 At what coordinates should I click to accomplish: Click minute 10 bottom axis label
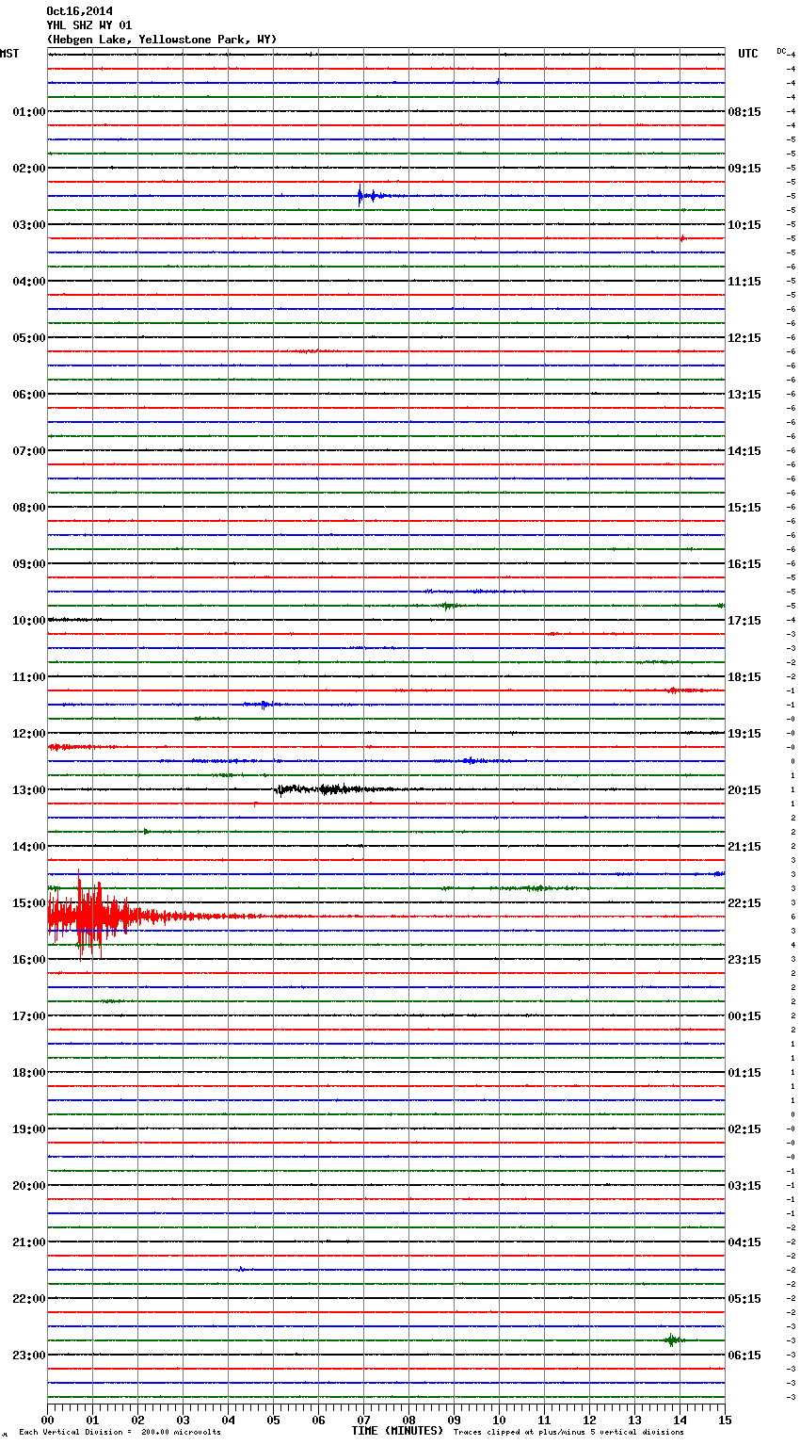499,1420
